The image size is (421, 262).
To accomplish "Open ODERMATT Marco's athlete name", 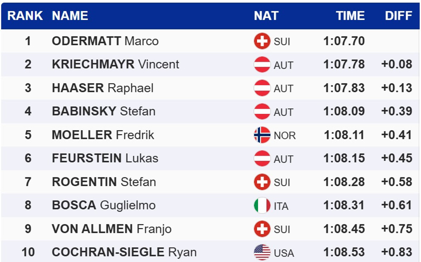I will point(105,41).
